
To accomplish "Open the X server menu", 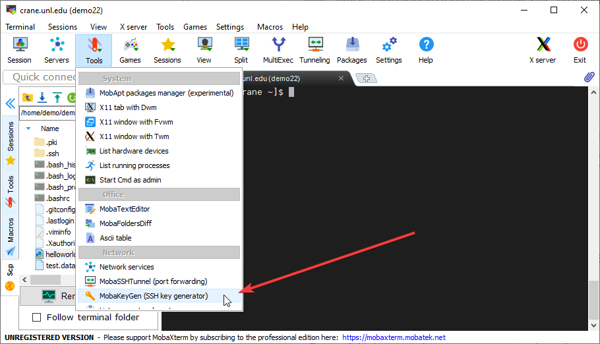I will (133, 27).
